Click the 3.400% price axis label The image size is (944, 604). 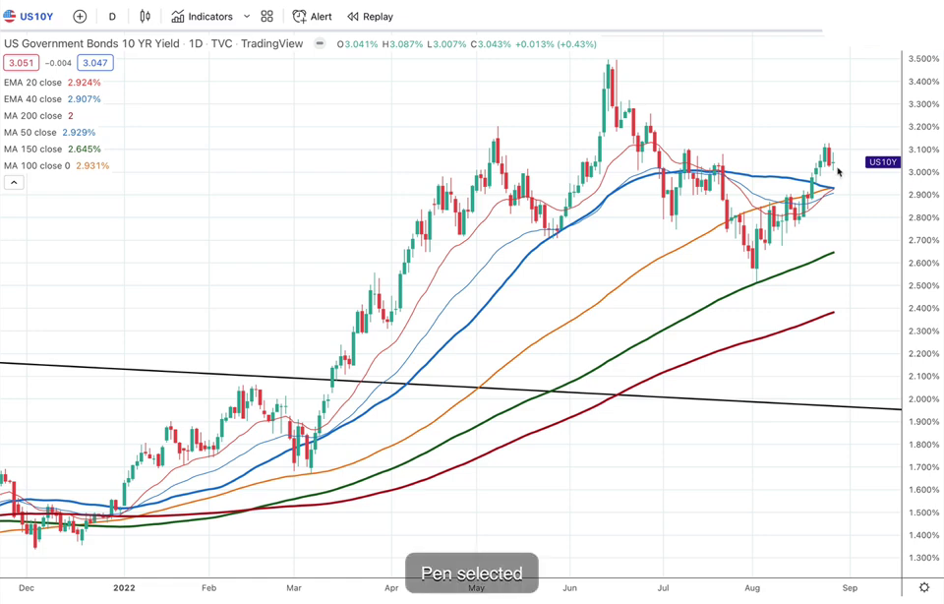coord(923,82)
